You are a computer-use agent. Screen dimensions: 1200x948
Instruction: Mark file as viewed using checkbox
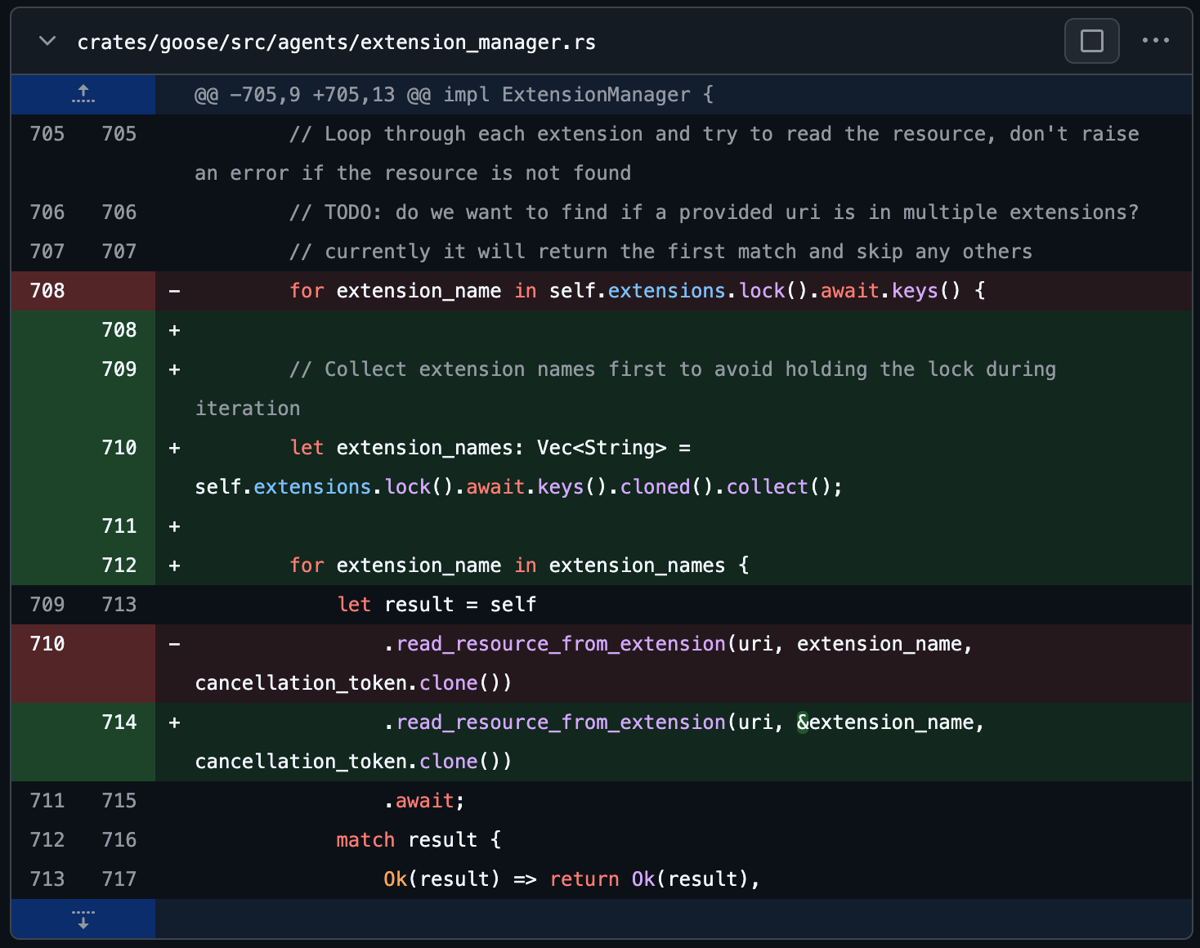coord(1091,41)
